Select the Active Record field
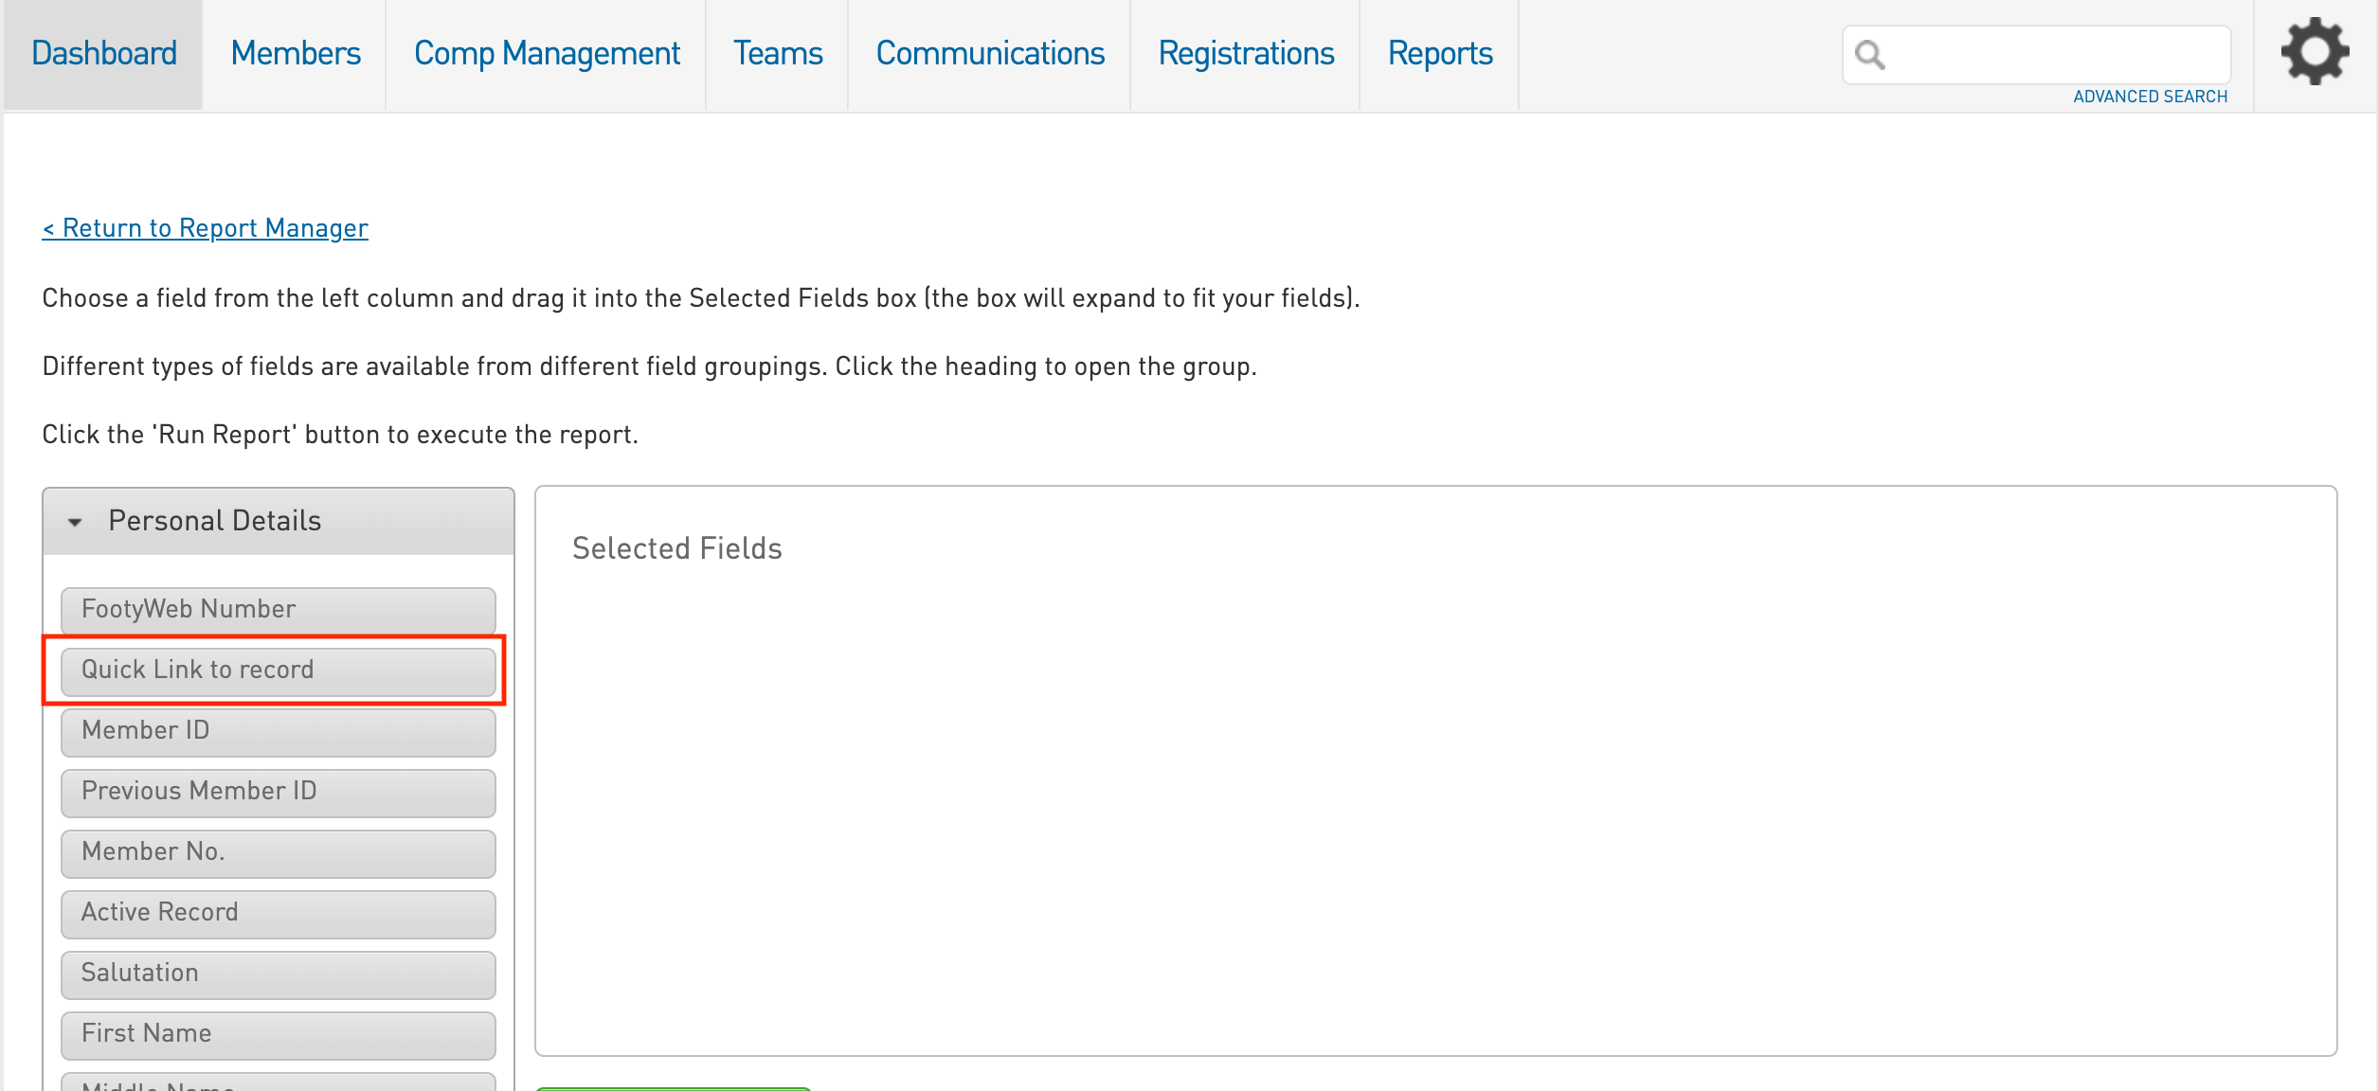Viewport: 2378px width, 1091px height. pyautogui.click(x=278, y=913)
